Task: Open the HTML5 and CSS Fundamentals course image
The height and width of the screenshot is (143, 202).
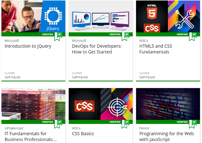Action: tap(168, 16)
